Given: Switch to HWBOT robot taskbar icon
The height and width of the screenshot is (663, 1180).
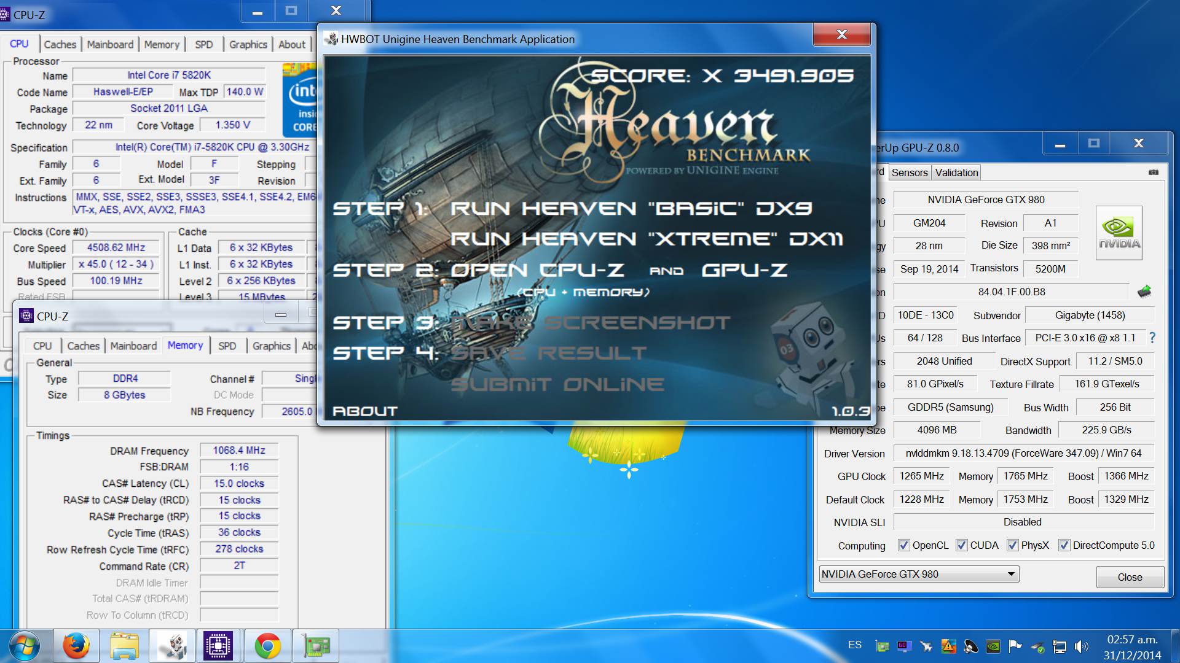Looking at the screenshot, I should [172, 646].
